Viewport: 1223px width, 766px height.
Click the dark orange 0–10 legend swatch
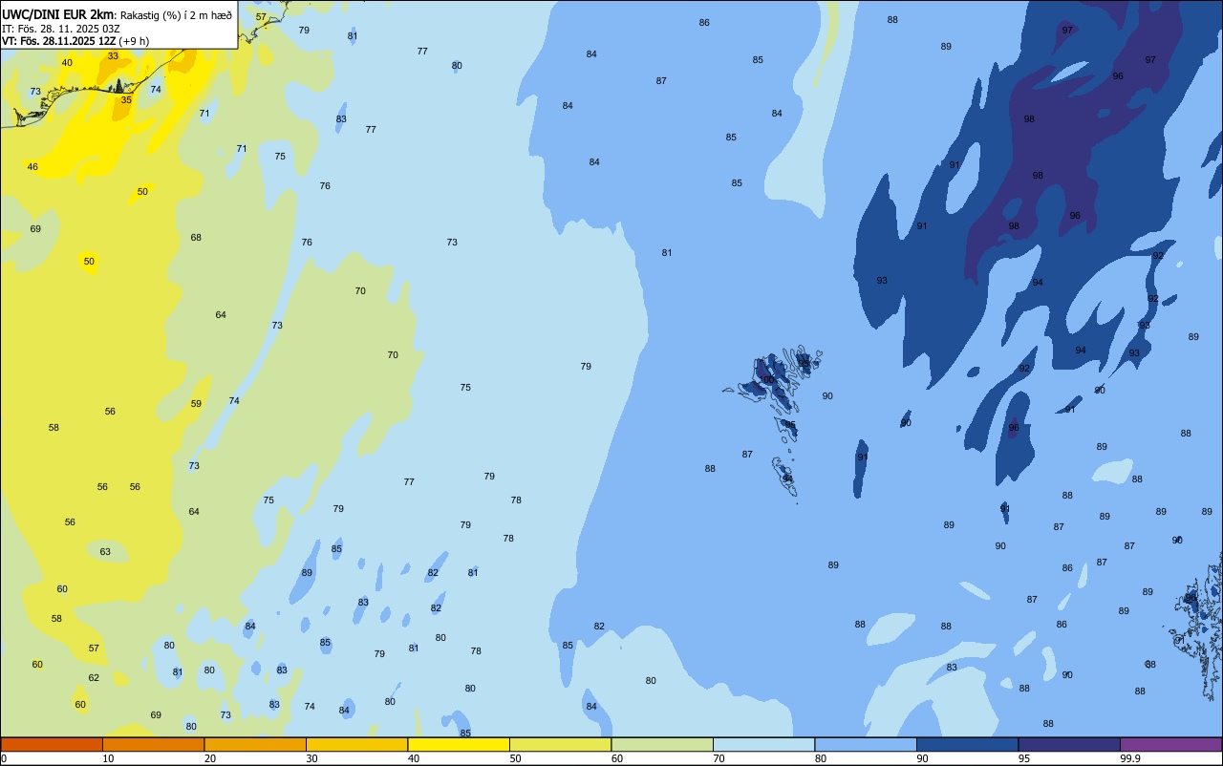point(52,744)
